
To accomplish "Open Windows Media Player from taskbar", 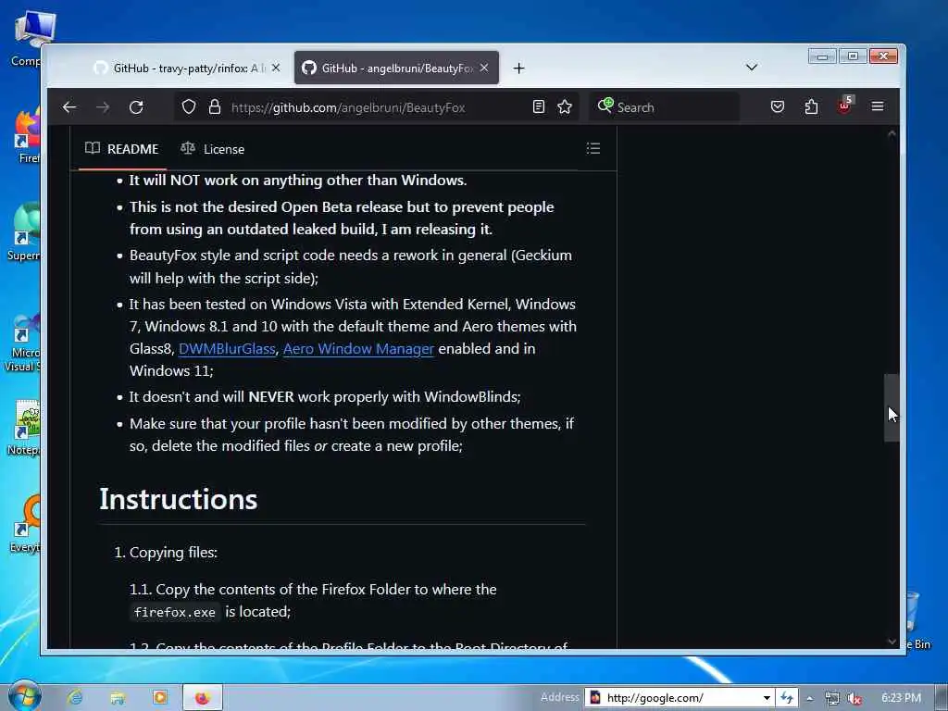I will point(160,698).
